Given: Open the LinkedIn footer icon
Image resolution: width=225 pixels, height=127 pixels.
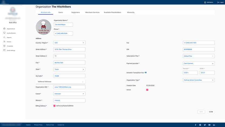Looking at the screenshot, I should click(x=214, y=125).
